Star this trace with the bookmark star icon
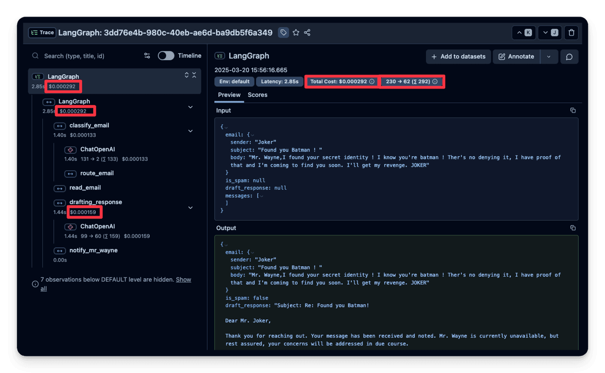The image size is (605, 373). pos(296,33)
